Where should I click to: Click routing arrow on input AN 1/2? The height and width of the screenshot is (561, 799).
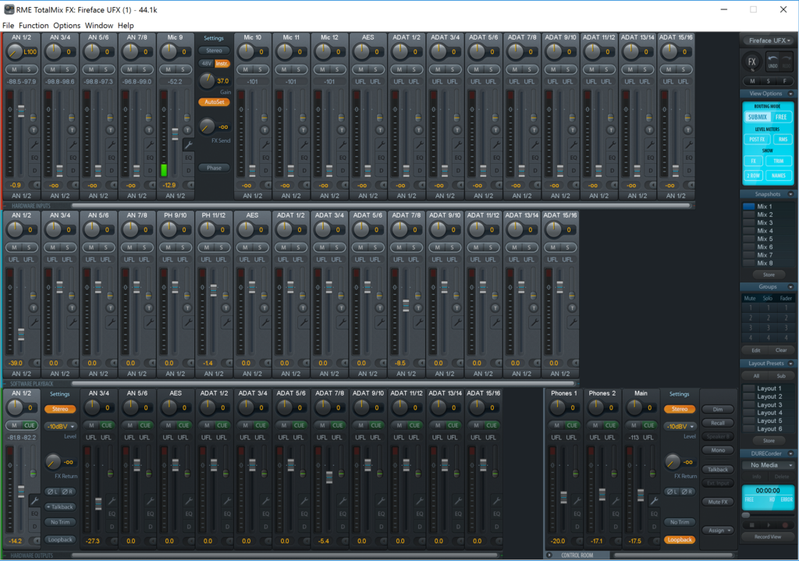tap(36, 185)
